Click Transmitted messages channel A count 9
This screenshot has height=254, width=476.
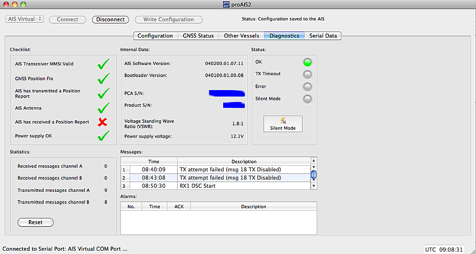pos(106,190)
